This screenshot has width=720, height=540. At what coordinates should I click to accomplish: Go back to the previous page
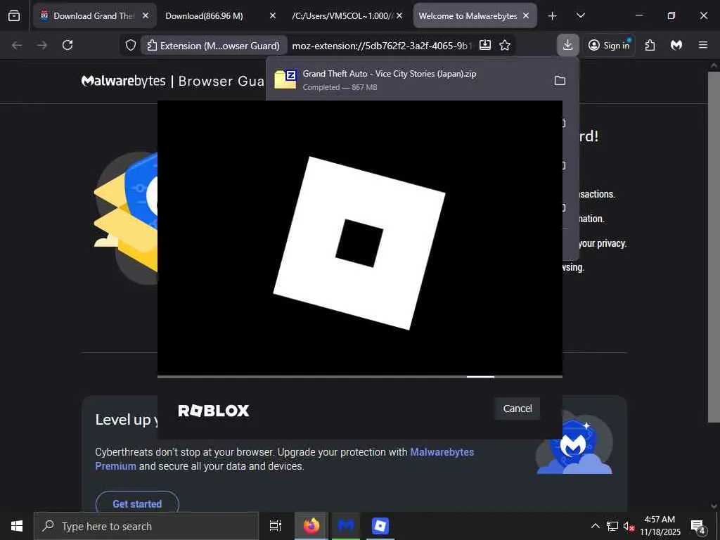[17, 45]
